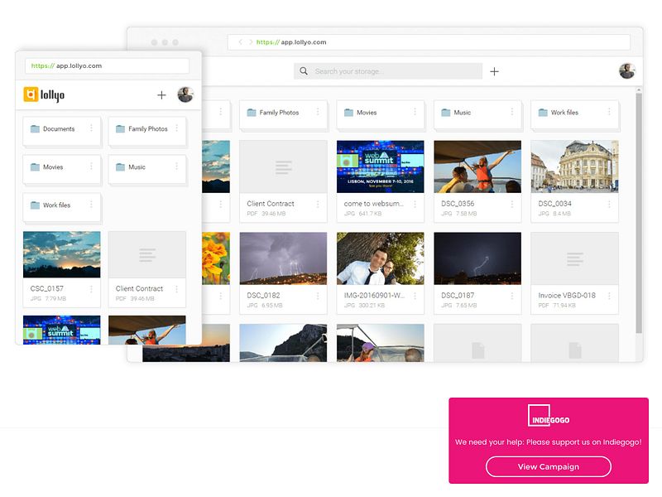Viewport: 662px width, 497px height.
Task: Open options menu for Work files in small window
Action: [x=91, y=205]
